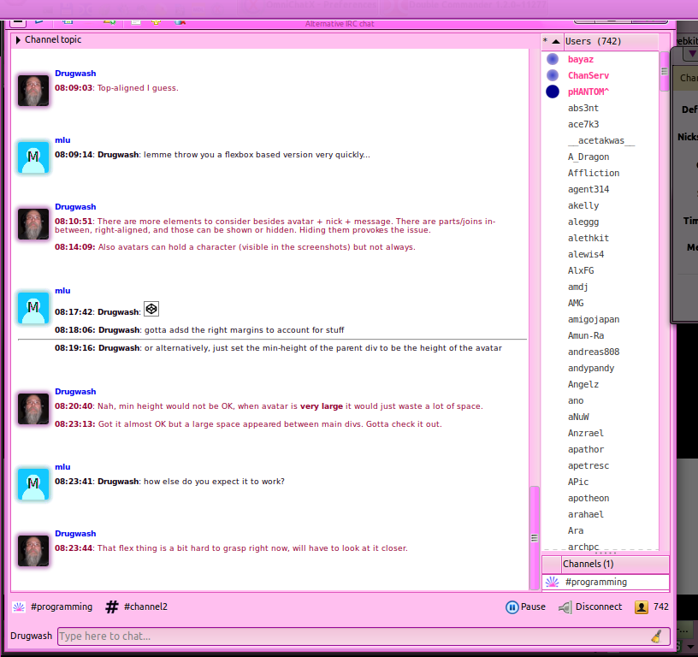Select user apetresc

[588, 465]
